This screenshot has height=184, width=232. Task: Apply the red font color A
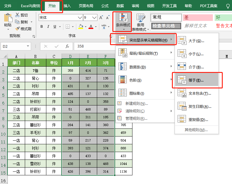[x=91, y=27]
